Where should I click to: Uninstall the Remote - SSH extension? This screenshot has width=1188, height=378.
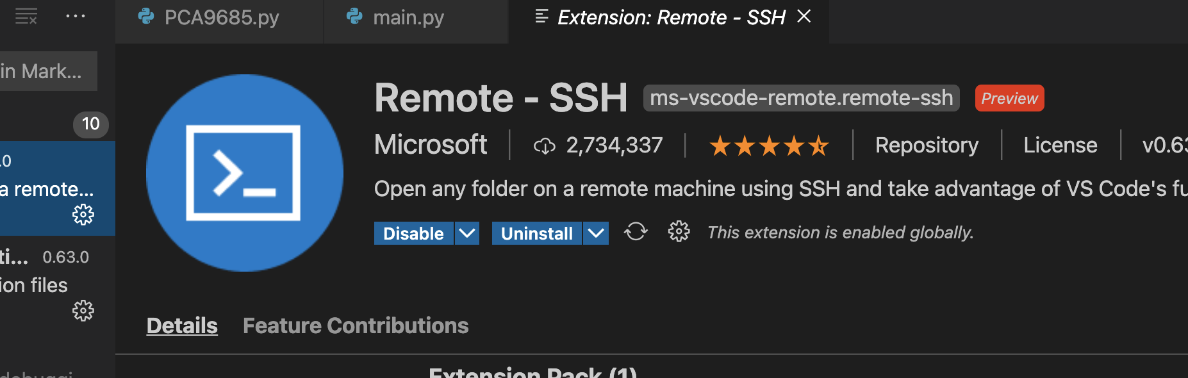tap(536, 233)
